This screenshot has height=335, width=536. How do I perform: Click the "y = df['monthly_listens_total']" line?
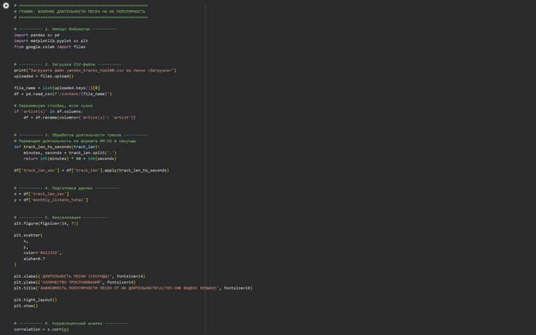click(51, 199)
